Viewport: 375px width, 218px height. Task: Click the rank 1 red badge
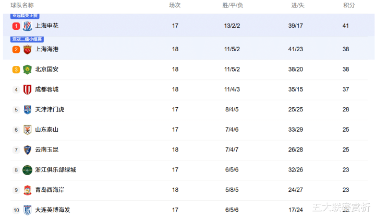(x=16, y=26)
